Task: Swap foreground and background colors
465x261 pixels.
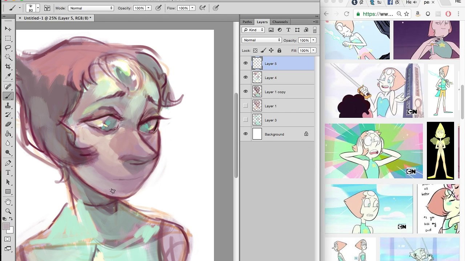Action: pyautogui.click(x=11, y=219)
